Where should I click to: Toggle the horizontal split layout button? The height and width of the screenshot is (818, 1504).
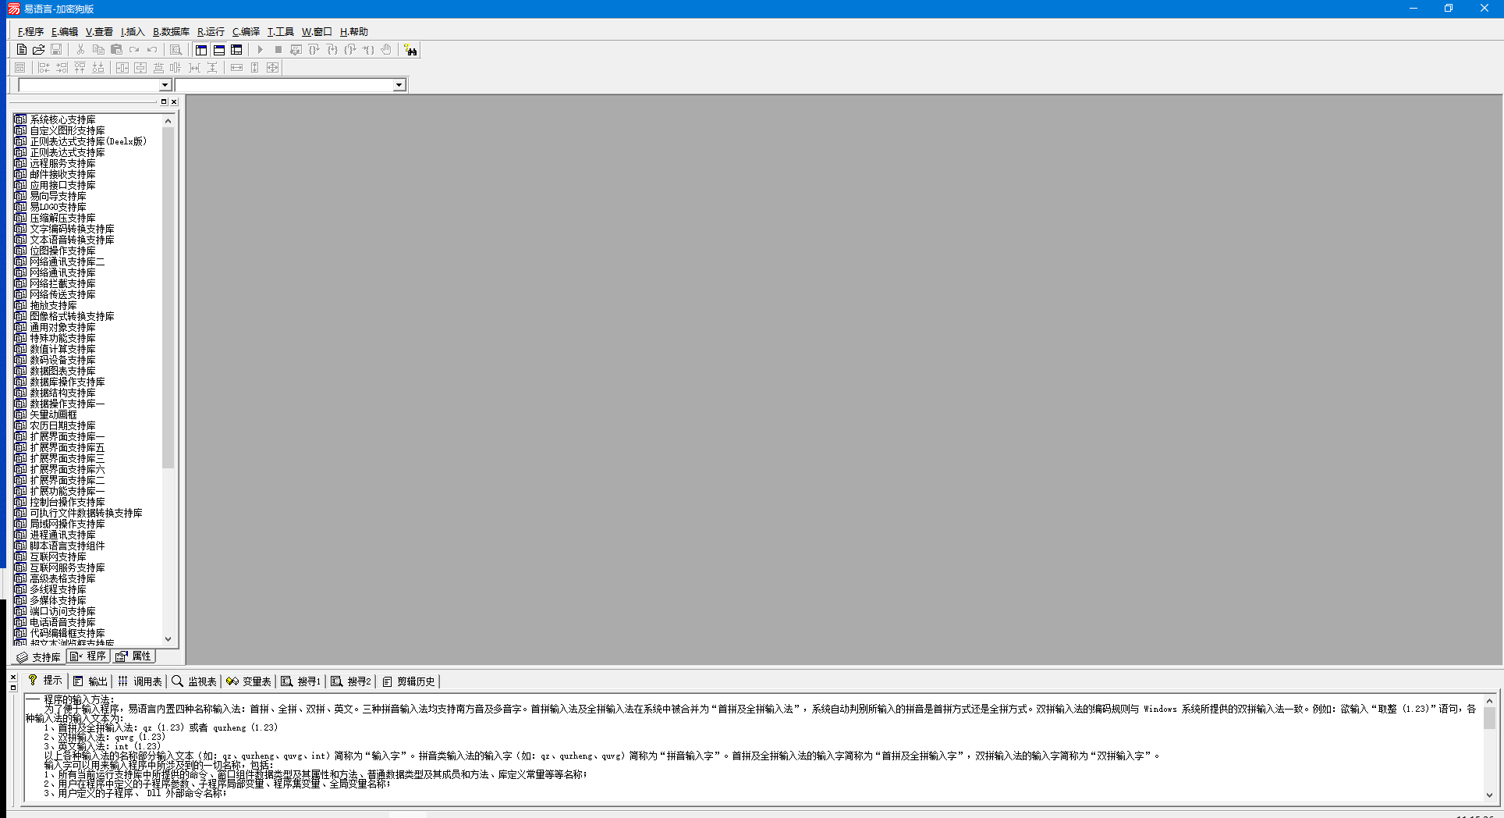(x=218, y=49)
